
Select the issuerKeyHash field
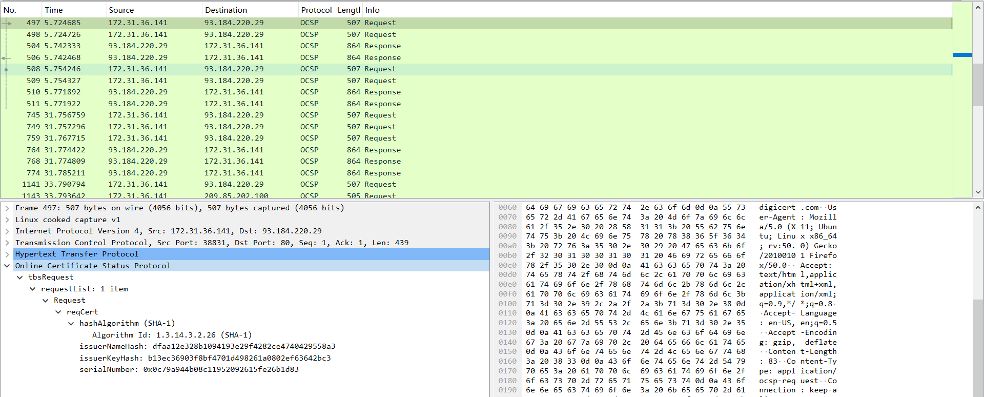tap(205, 358)
